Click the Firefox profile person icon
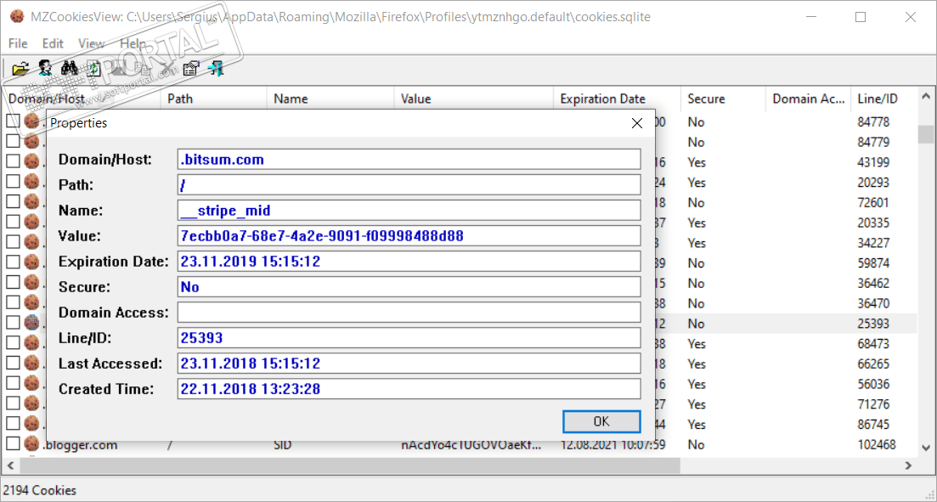937x502 pixels. (x=45, y=69)
